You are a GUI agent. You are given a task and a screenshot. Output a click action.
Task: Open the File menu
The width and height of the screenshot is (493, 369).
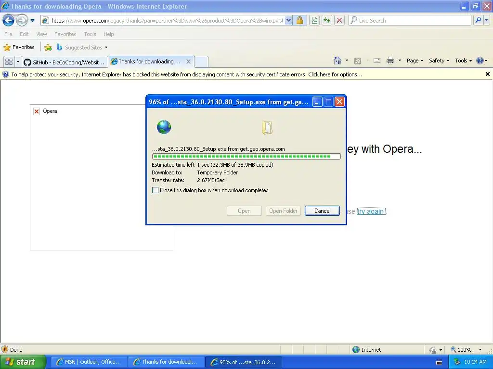pyautogui.click(x=9, y=34)
